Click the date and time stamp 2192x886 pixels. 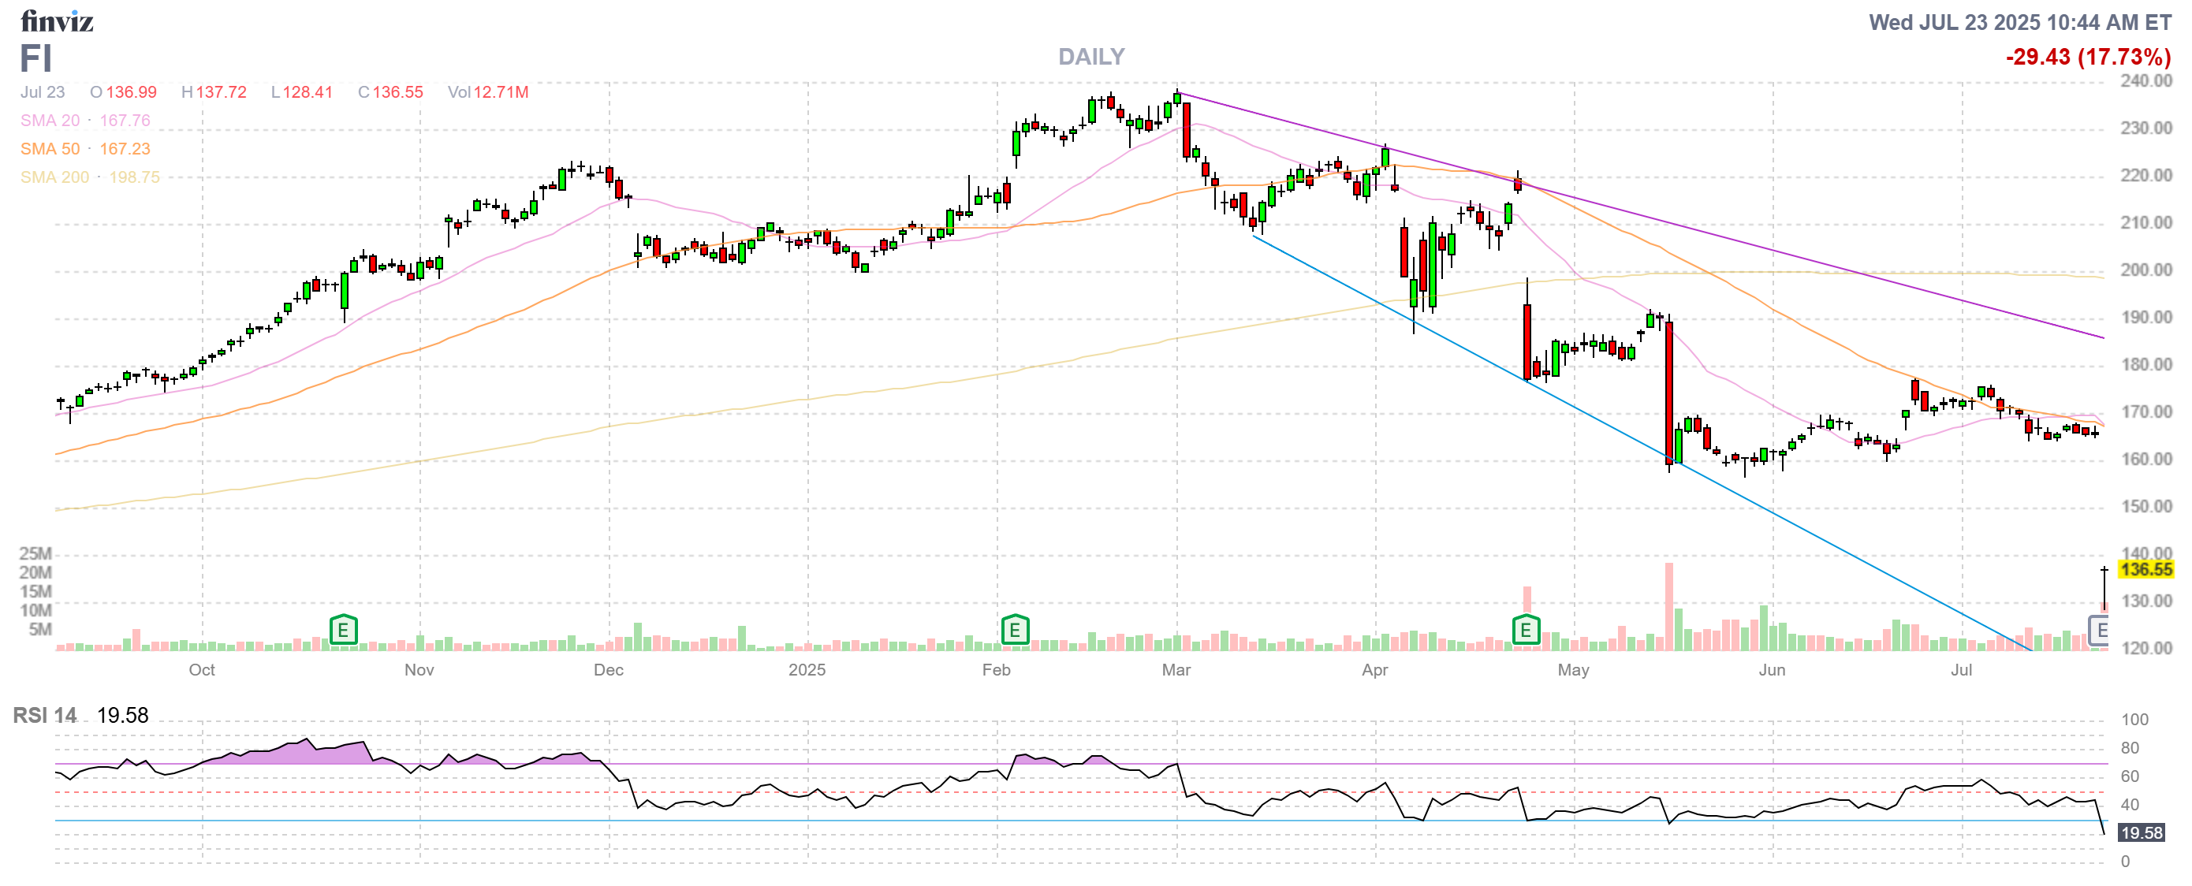2019,22
